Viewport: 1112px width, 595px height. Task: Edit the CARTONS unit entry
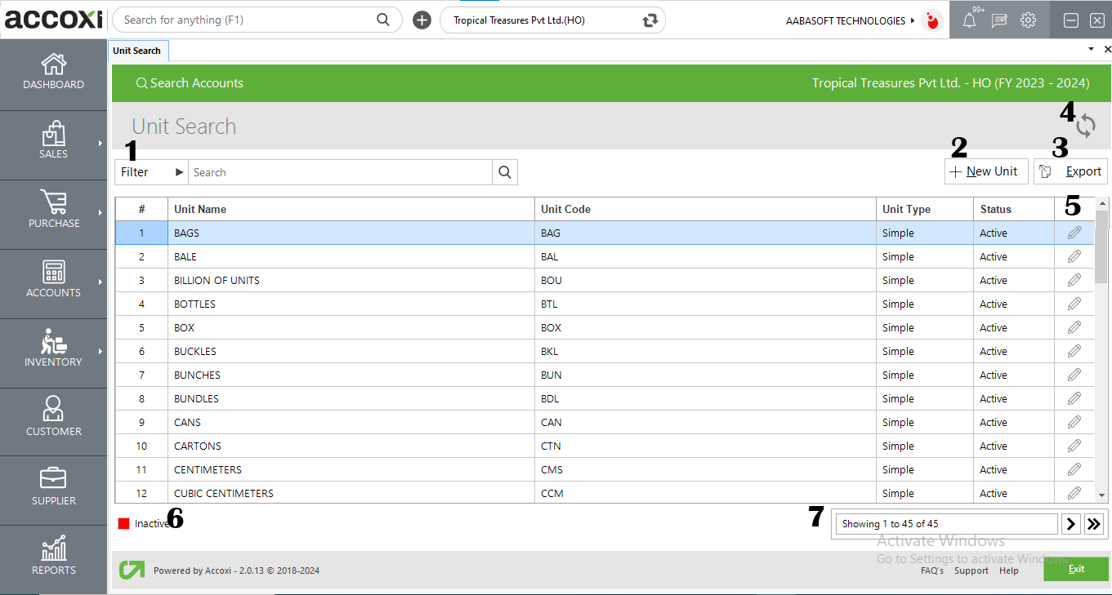pyautogui.click(x=1074, y=446)
